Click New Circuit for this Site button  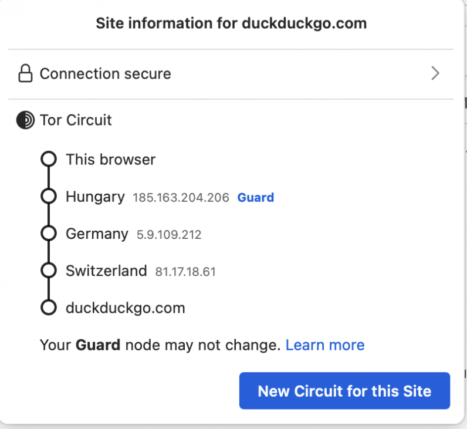[344, 391]
